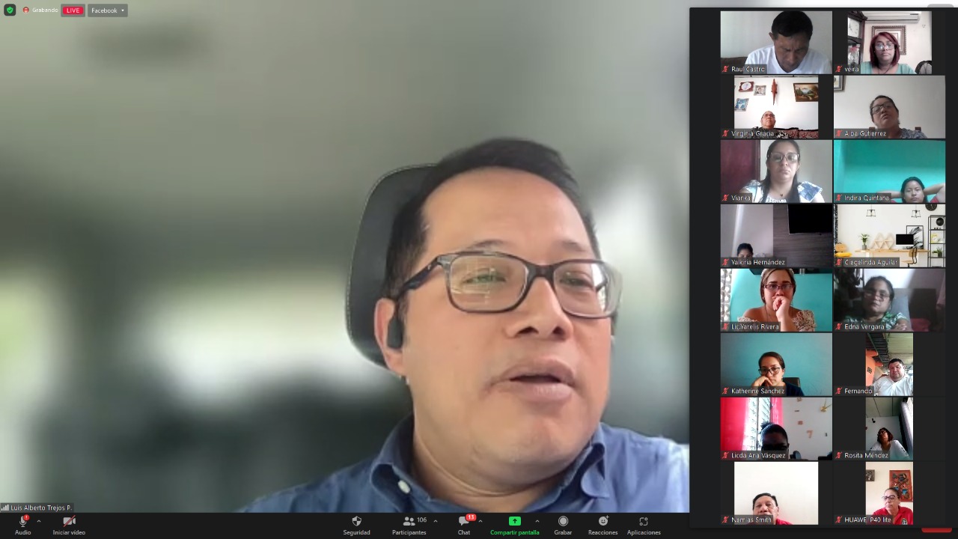
Task: Click the green encryption shield icon
Action: click(x=10, y=10)
